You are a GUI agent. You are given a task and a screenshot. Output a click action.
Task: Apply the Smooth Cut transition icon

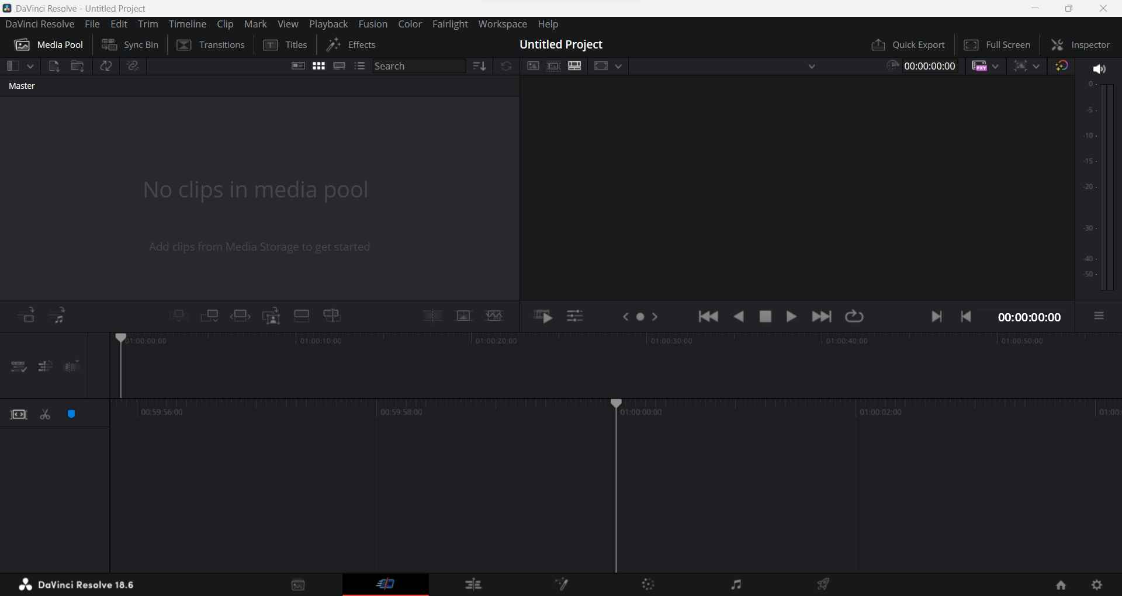click(494, 316)
